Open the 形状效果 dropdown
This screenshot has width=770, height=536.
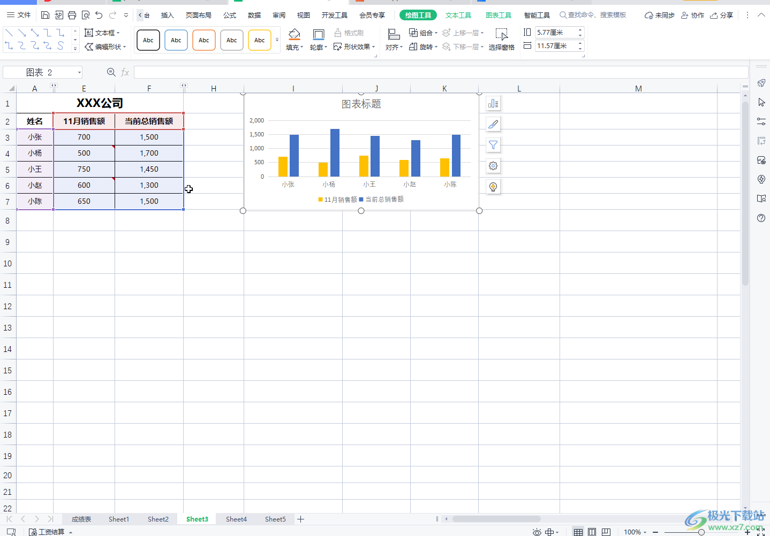coord(354,47)
